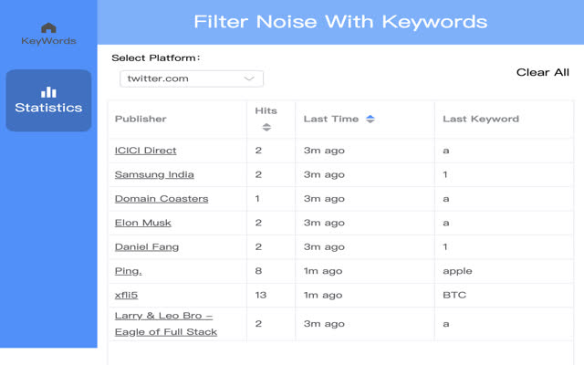Image resolution: width=584 pixels, height=365 pixels.
Task: Open Samsung India publisher link
Action: click(x=154, y=174)
